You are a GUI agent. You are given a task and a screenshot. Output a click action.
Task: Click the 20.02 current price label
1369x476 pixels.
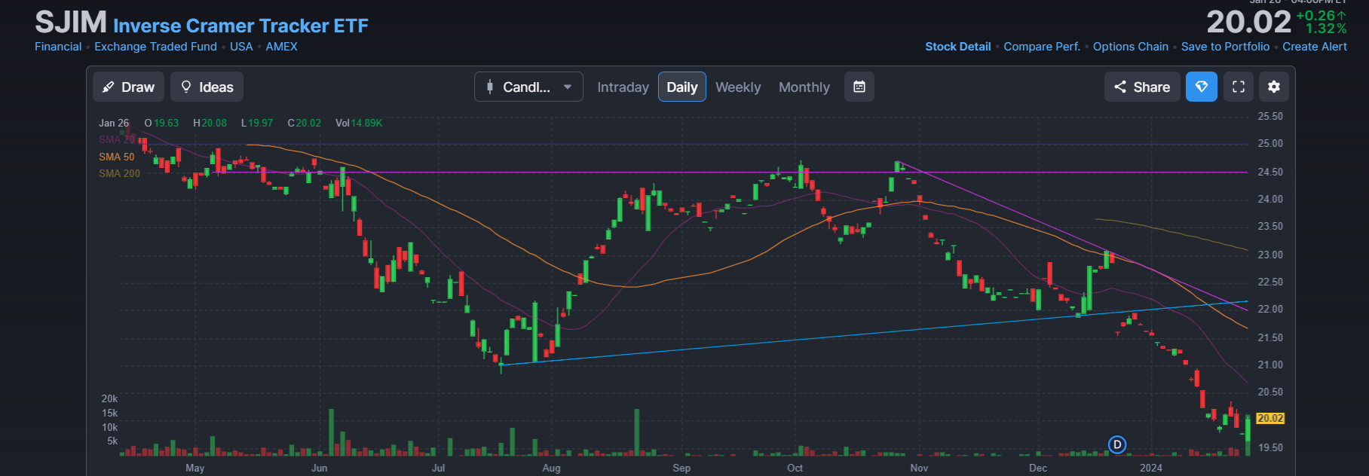tap(1269, 418)
